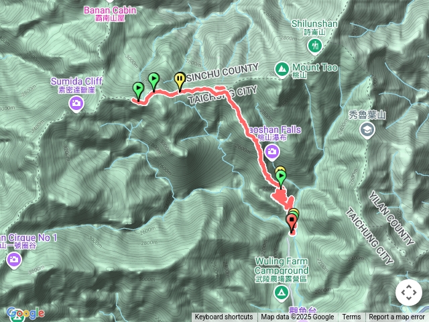This screenshot has width=429, height=322.
Task: Open Keyboard shortcuts link
Action: pos(224,317)
